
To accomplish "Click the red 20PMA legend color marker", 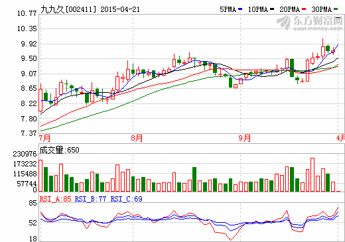I will pyautogui.click(x=304, y=9).
